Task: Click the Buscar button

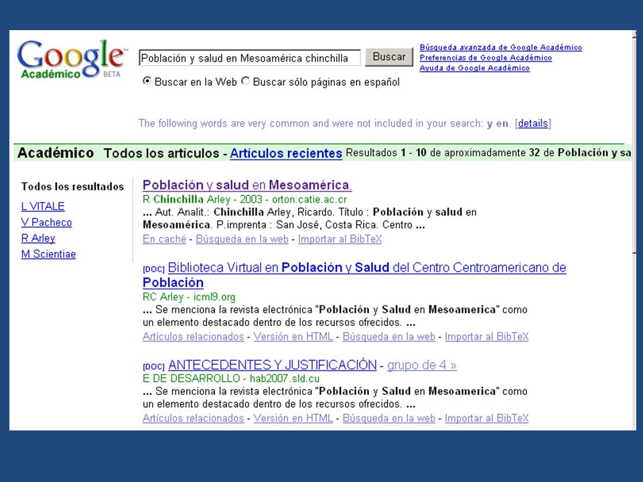Action: pyautogui.click(x=388, y=56)
